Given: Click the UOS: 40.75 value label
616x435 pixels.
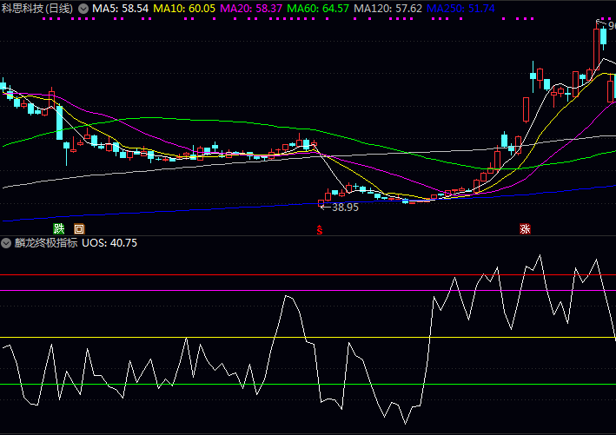Looking at the screenshot, I should pos(109,243).
